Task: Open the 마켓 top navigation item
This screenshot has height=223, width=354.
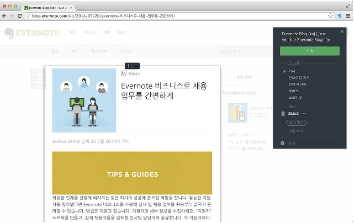Action: (x=107, y=32)
